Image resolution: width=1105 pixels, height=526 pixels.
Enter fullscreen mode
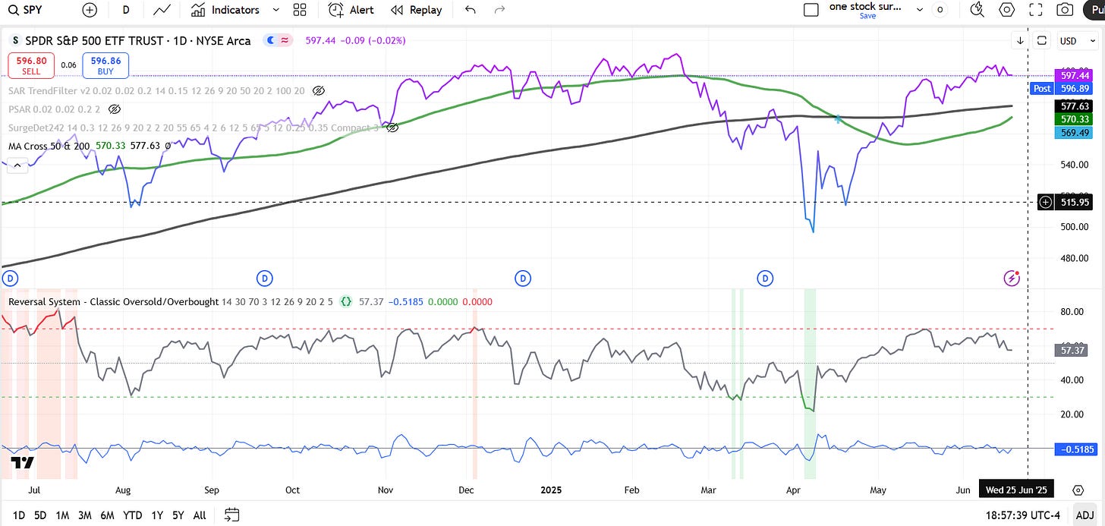[1036, 10]
